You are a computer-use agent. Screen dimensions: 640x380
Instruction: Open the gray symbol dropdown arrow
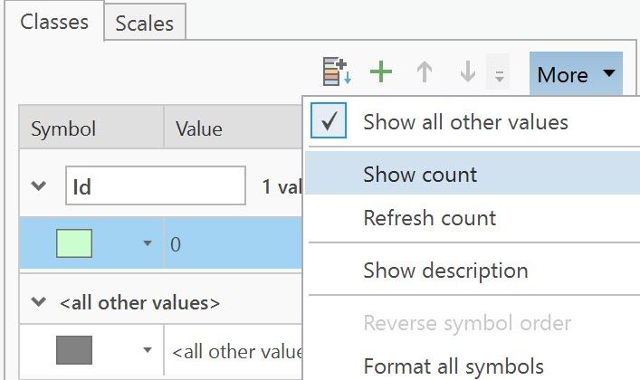tap(146, 350)
